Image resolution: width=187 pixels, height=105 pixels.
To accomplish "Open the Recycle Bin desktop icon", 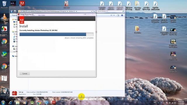I will click(4, 5).
